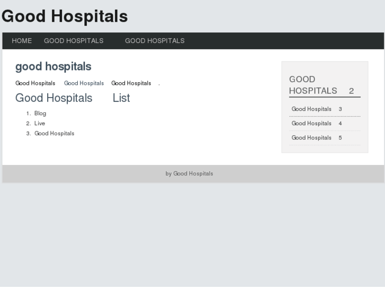This screenshot has height=289, width=385.
Task: Open the HOME navigation item
Action: [22, 41]
